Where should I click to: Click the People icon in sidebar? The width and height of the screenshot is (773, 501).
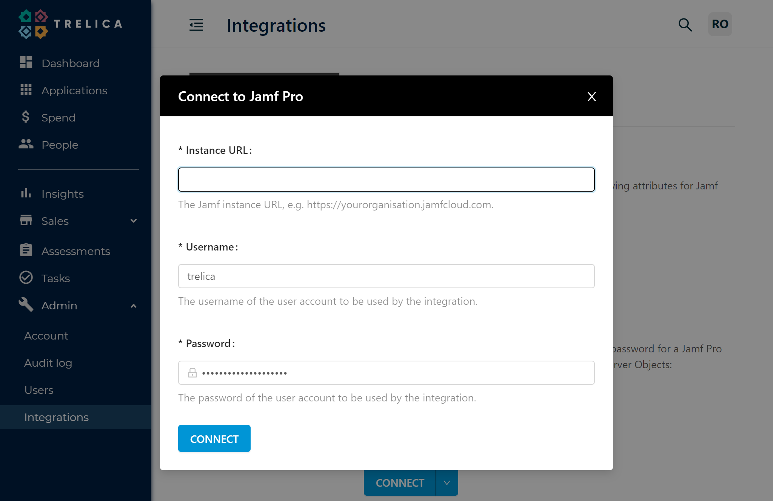click(26, 144)
